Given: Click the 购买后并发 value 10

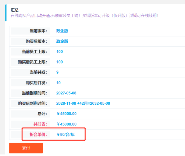Looking at the screenshot, I should (59, 83).
